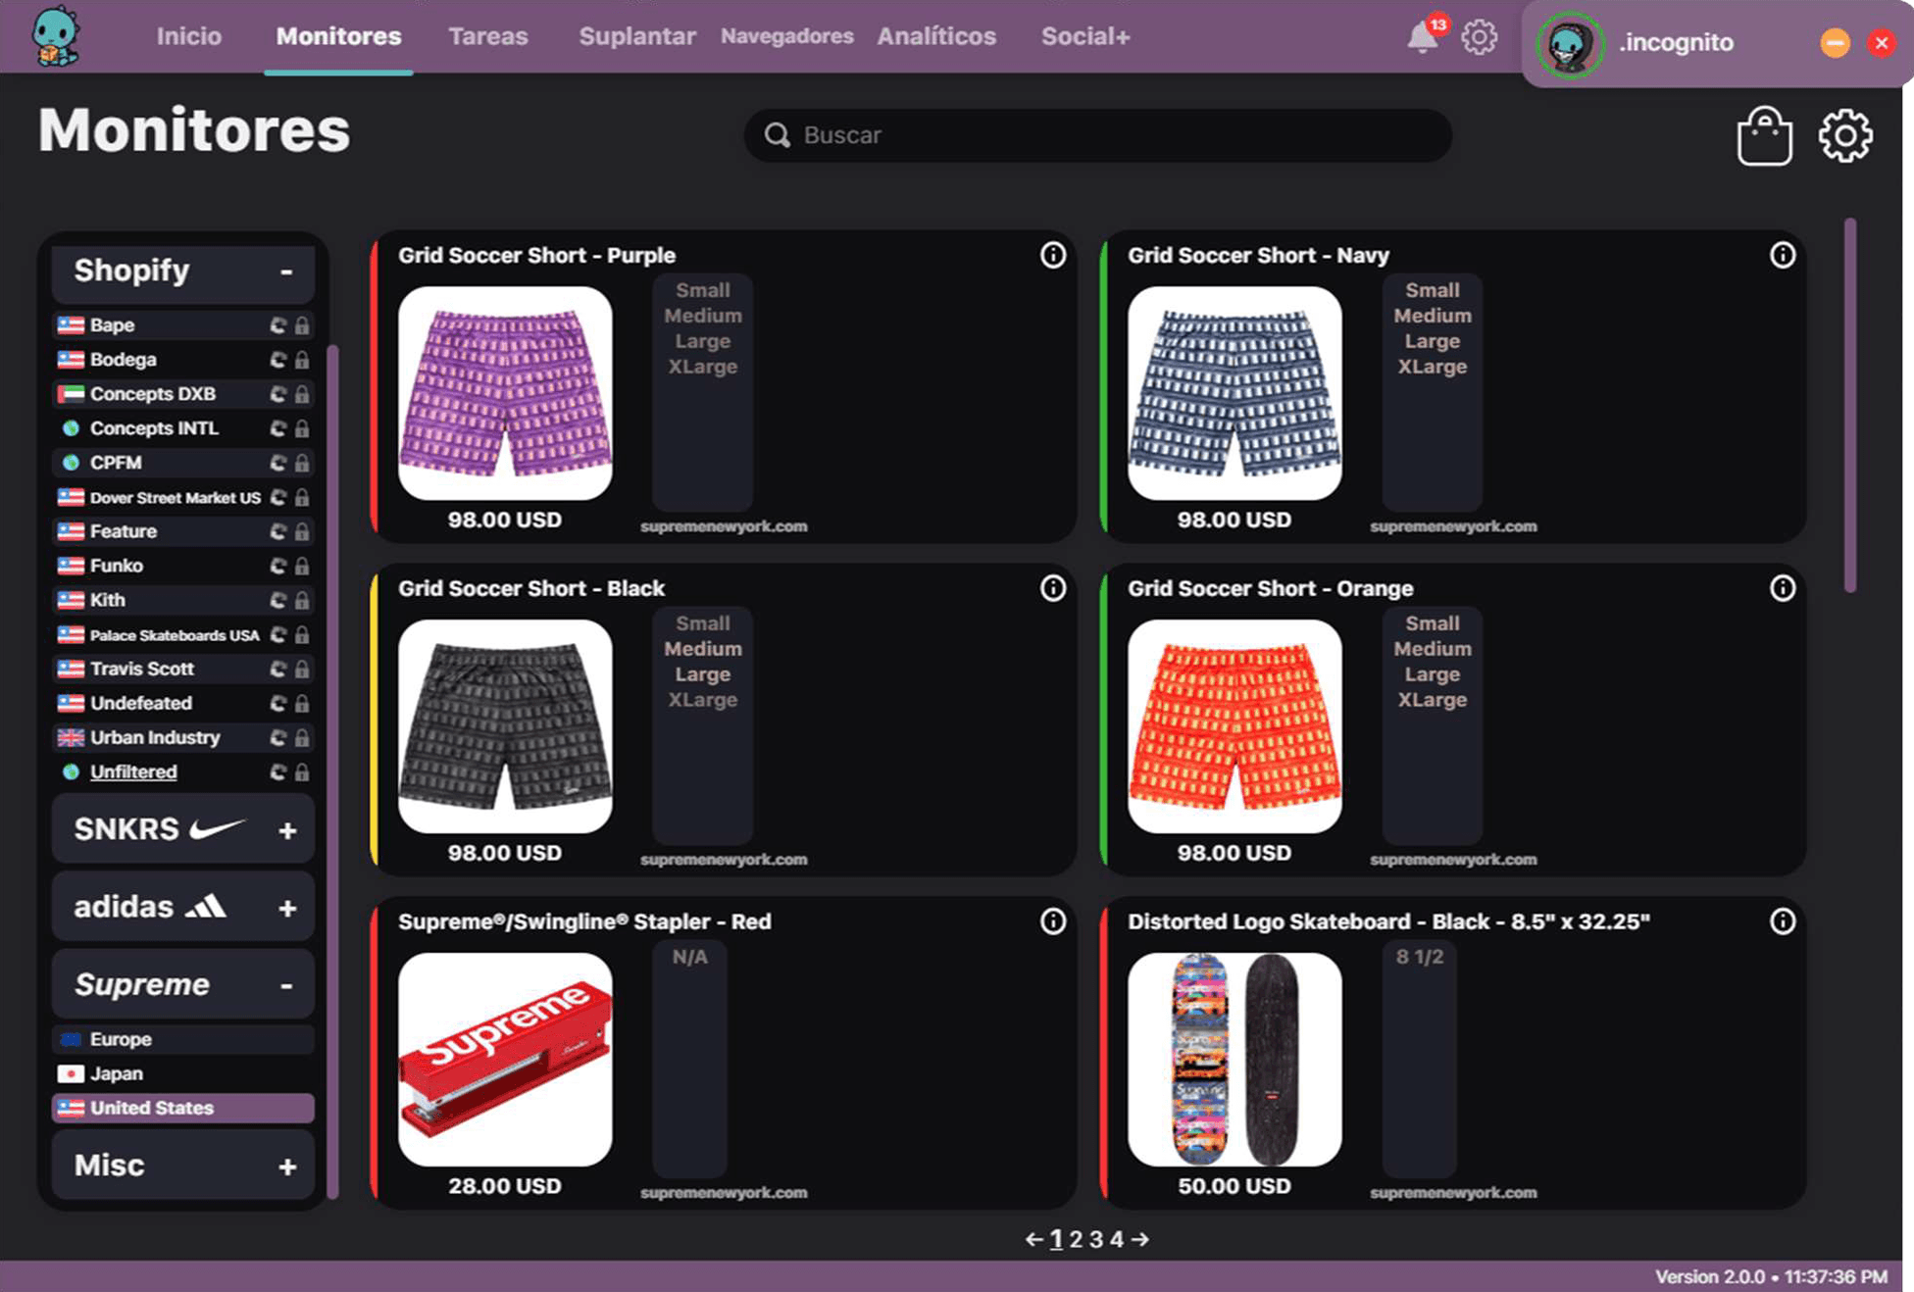
Task: Click refresh icon for Concepts DXB
Action: 278,394
